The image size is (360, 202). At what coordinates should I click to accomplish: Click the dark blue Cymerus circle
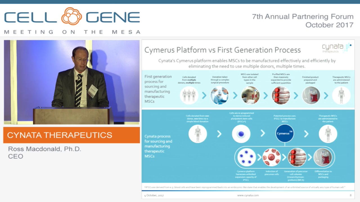[x=285, y=133]
